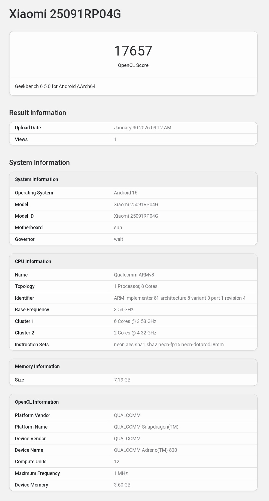Click the Model row label
The height and width of the screenshot is (501, 269).
click(x=22, y=205)
